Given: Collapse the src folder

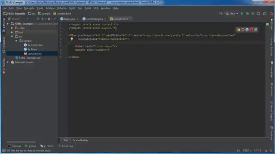Looking at the screenshot, I should click(12, 36).
